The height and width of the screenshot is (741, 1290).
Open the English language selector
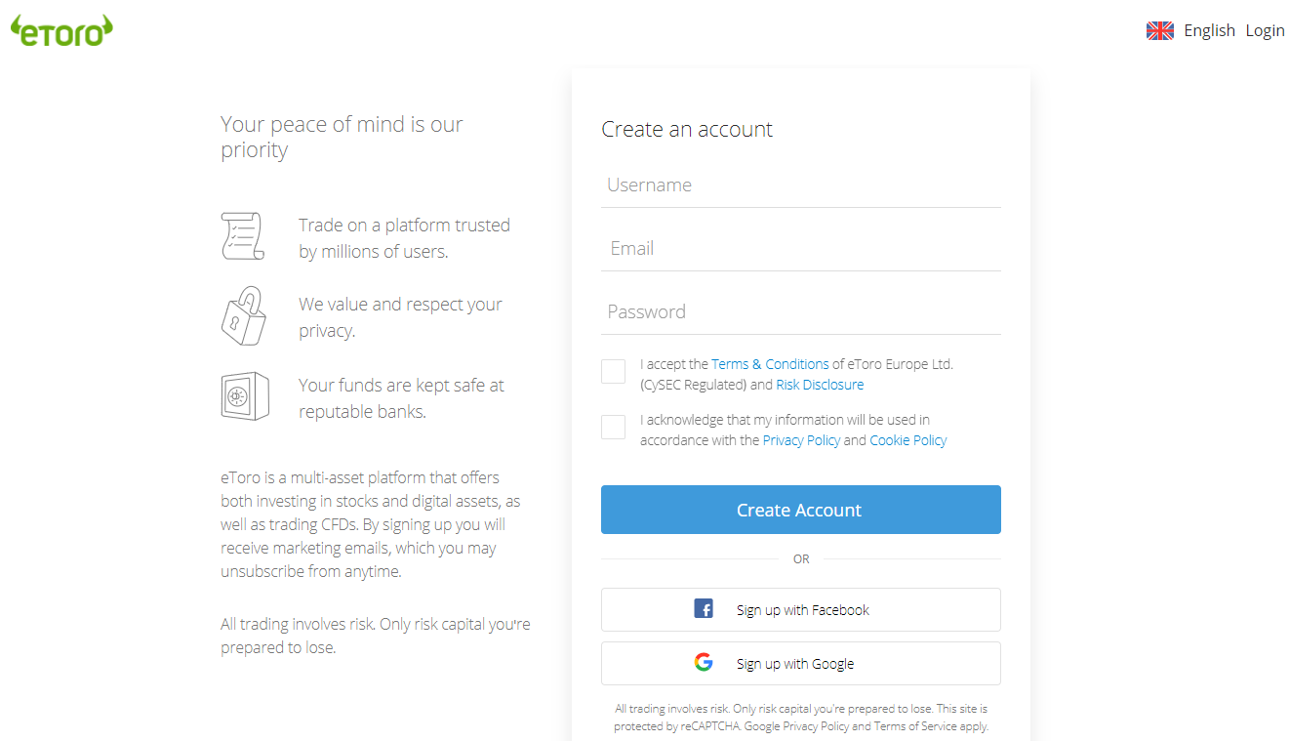tap(1209, 31)
